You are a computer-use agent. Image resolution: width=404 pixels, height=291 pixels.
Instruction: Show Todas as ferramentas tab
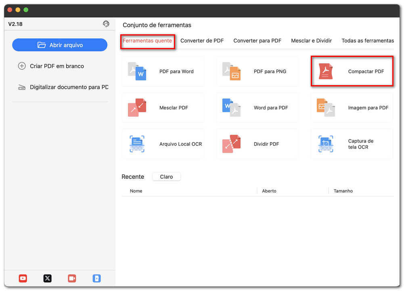click(x=367, y=40)
